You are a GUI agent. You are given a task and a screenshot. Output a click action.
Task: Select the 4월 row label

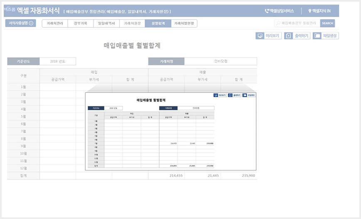pyautogui.click(x=23, y=109)
